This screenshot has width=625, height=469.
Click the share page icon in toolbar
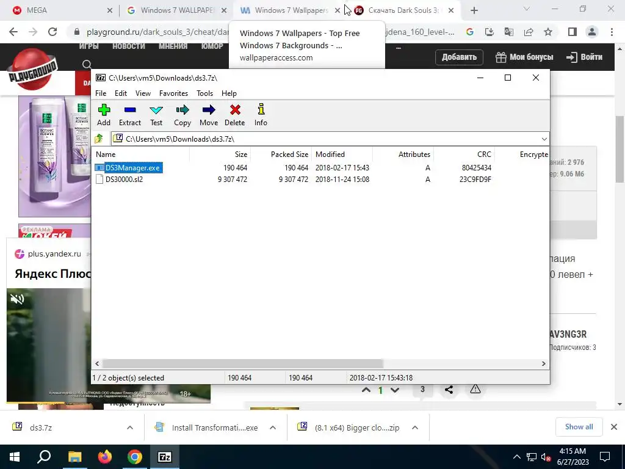pyautogui.click(x=529, y=32)
